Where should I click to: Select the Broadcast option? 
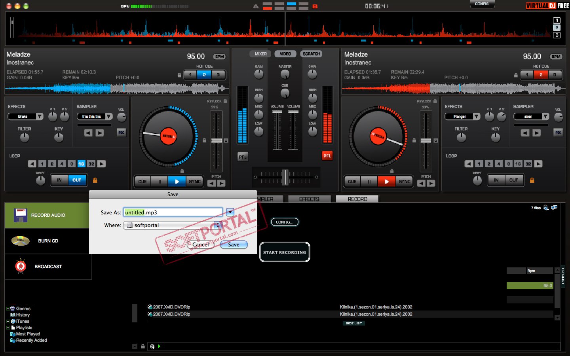pyautogui.click(x=48, y=267)
